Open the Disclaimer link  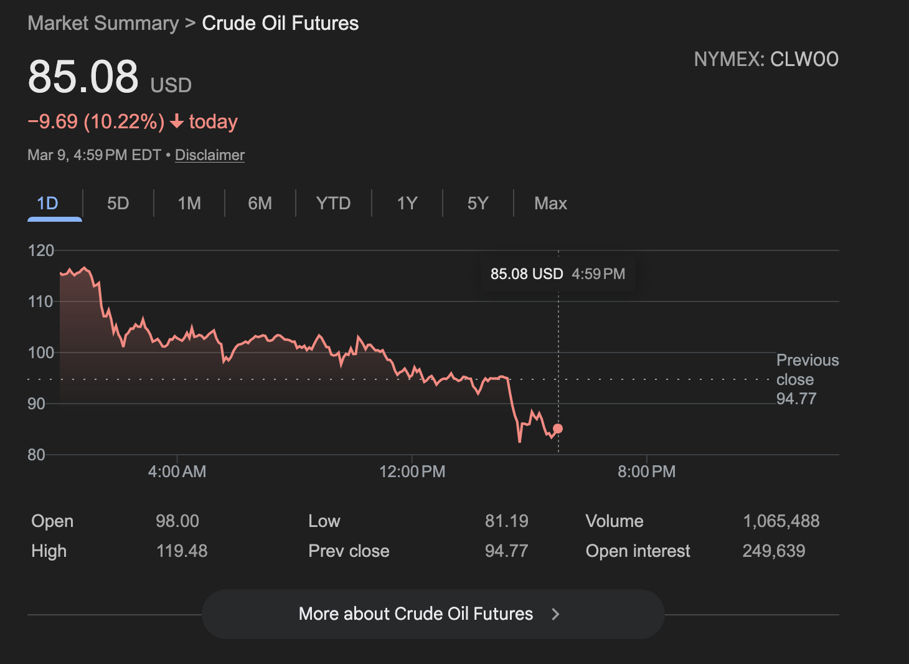tap(210, 155)
